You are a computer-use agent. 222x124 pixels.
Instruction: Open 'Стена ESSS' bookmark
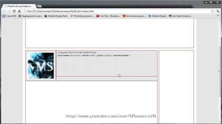coord(9,16)
